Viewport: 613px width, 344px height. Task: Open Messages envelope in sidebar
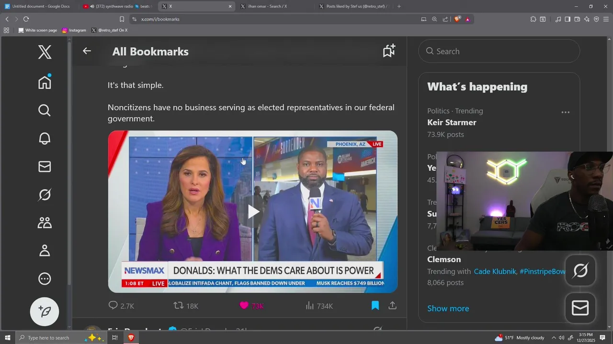[45, 166]
